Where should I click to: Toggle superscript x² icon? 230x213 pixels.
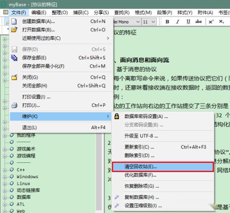click(x=211, y=22)
